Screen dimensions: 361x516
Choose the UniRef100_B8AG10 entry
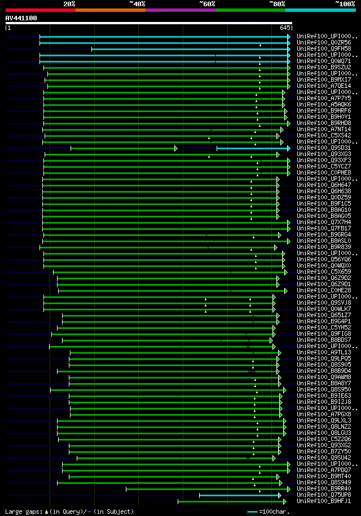[324, 210]
